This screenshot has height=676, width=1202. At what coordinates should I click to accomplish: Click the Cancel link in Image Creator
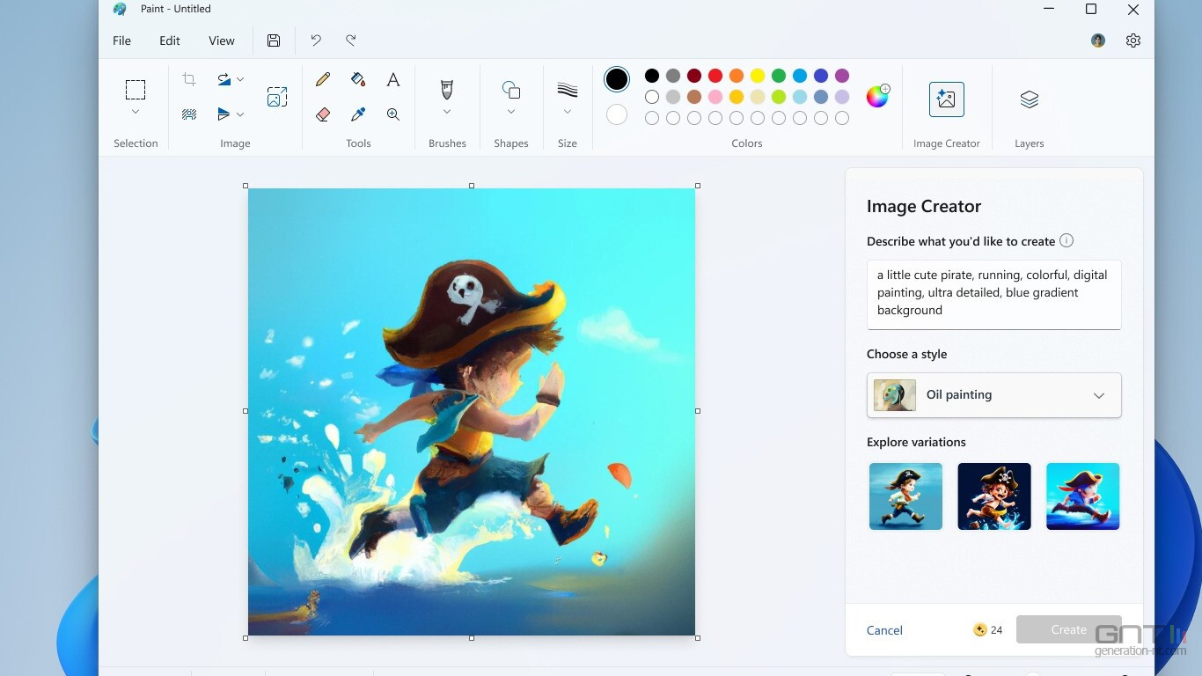coord(884,630)
